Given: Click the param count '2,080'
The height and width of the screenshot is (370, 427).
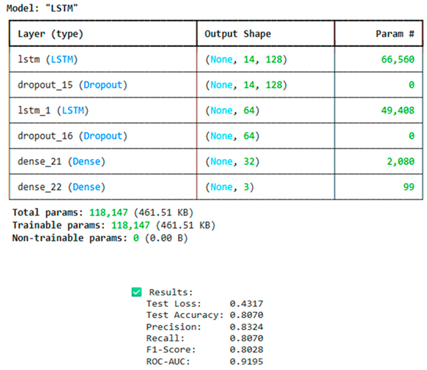Looking at the screenshot, I should 401,162.
